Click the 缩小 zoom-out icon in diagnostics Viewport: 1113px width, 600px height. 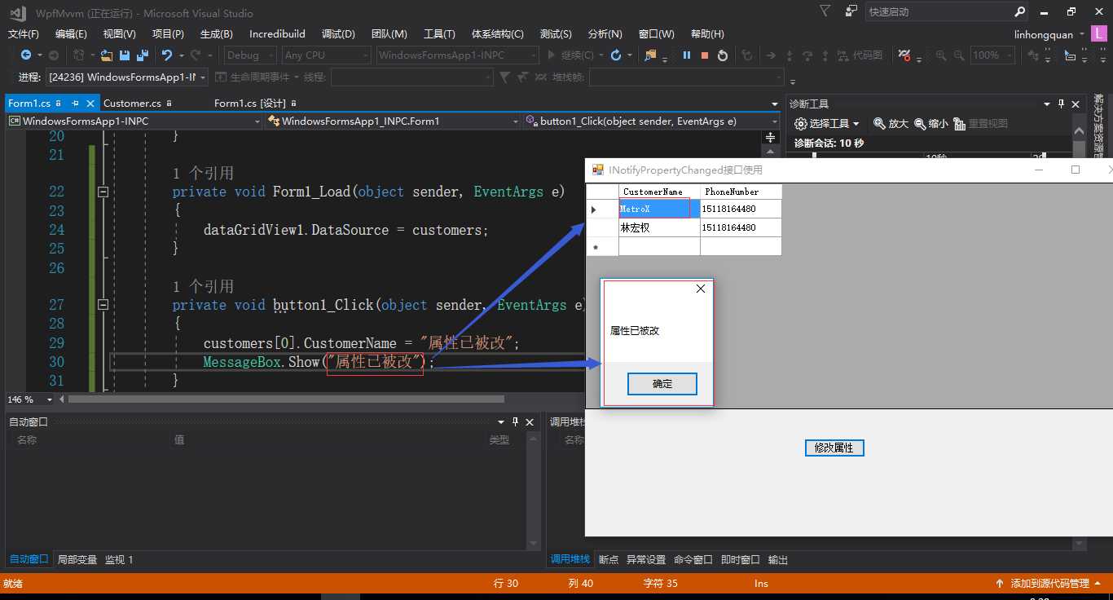point(920,124)
